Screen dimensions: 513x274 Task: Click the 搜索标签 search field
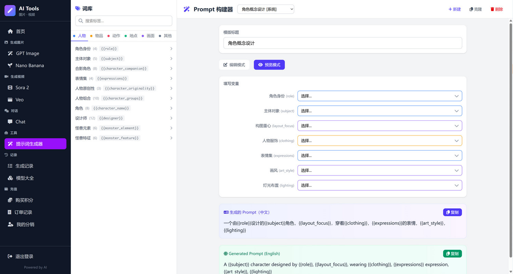point(124,21)
